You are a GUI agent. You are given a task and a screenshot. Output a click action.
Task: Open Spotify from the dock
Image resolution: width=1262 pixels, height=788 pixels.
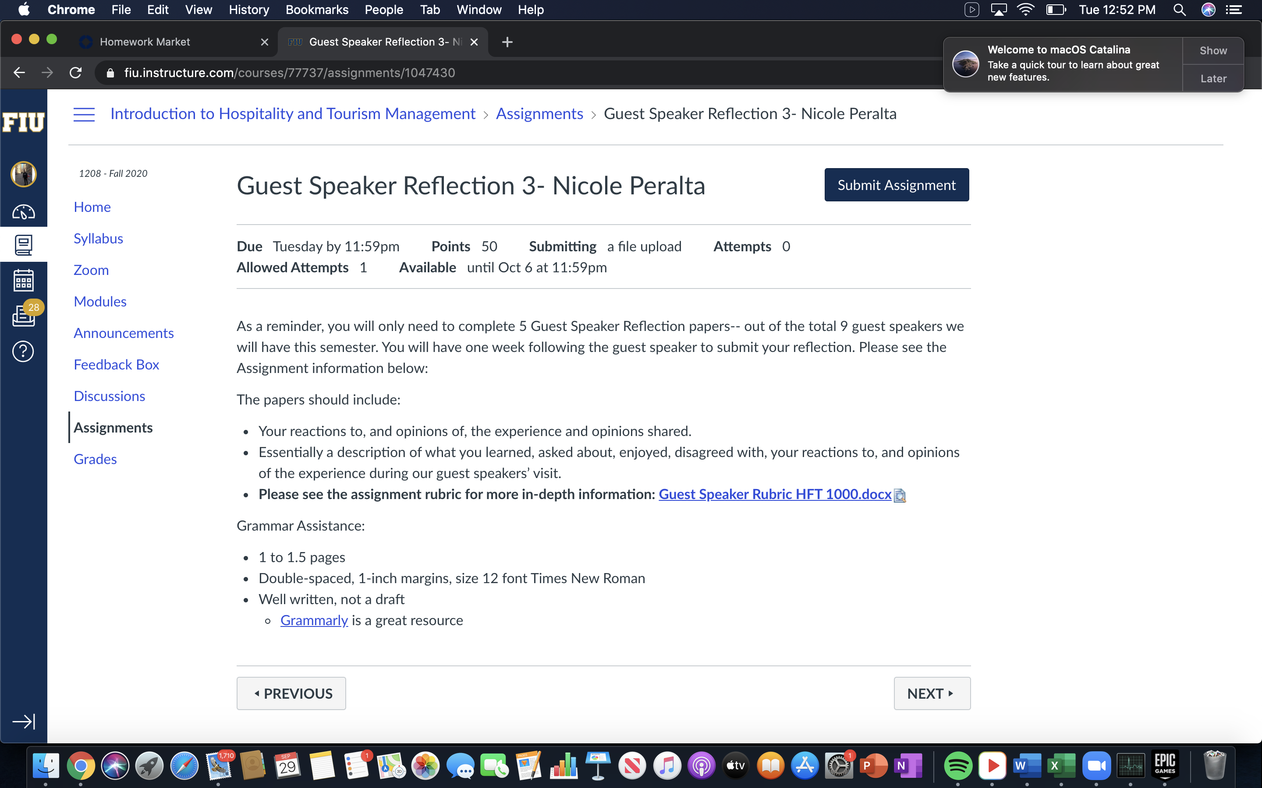coord(957,766)
